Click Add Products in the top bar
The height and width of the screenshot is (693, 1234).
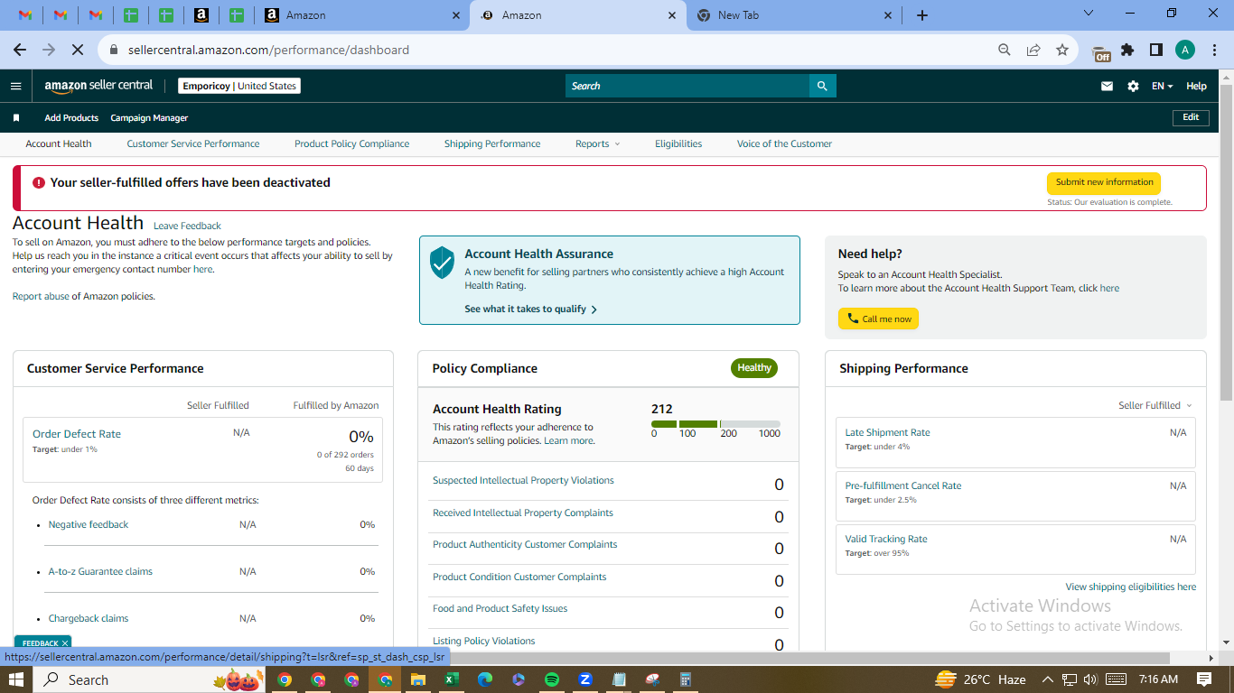[71, 118]
